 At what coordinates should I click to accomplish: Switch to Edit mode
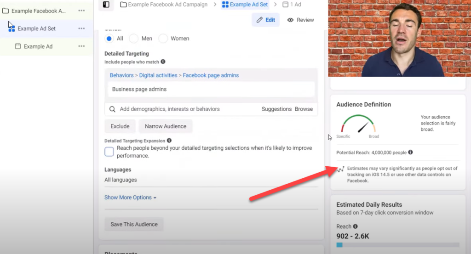(x=265, y=20)
